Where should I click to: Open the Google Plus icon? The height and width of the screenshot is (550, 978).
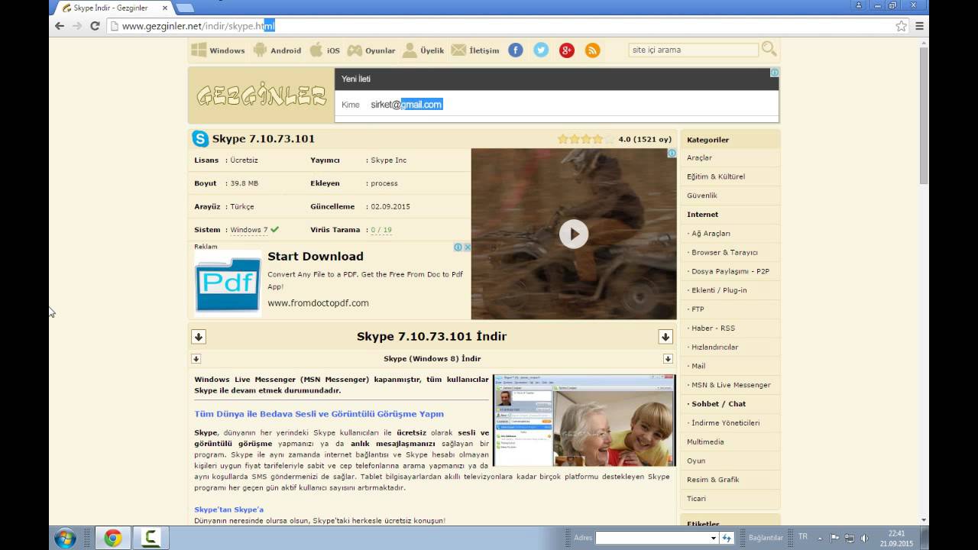[566, 50]
